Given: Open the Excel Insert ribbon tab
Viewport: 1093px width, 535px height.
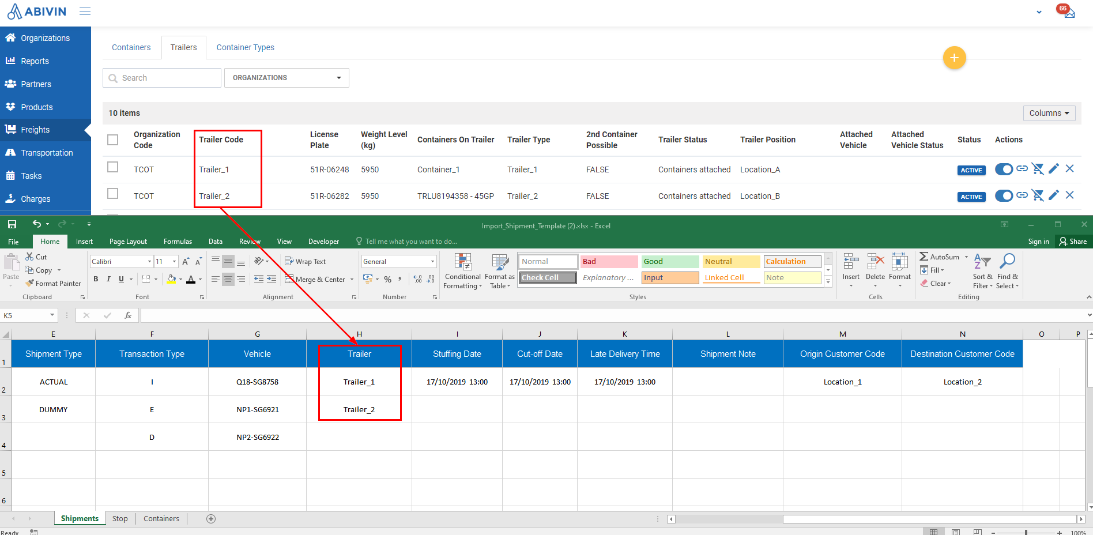Looking at the screenshot, I should [84, 242].
